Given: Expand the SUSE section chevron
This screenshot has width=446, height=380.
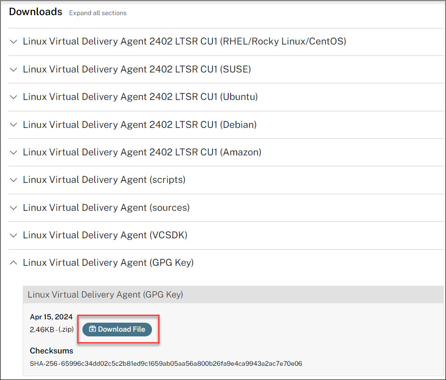Looking at the screenshot, I should coord(14,70).
